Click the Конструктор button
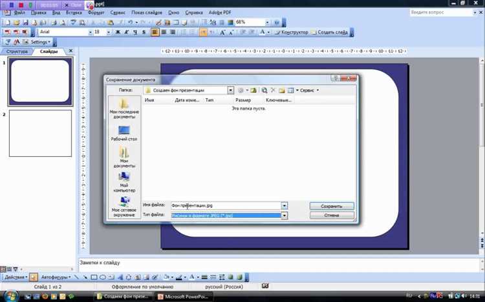 click(x=292, y=32)
